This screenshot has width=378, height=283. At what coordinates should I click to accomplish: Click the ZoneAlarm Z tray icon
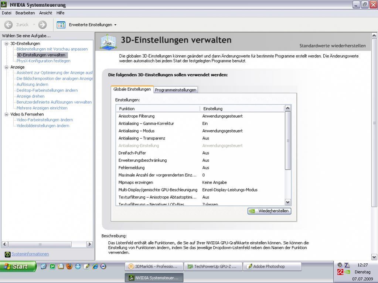(347, 265)
